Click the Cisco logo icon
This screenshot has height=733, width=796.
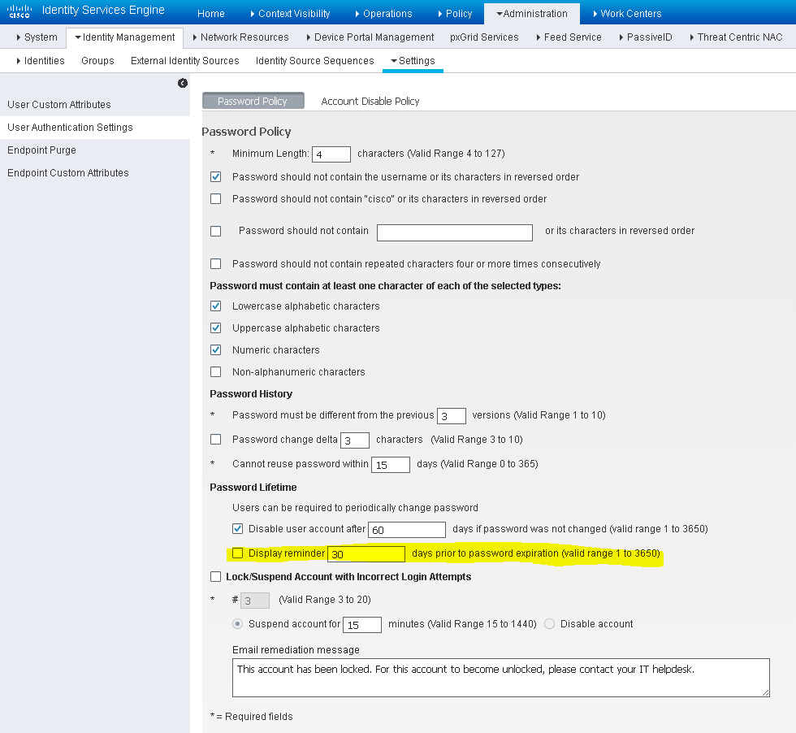(x=19, y=11)
